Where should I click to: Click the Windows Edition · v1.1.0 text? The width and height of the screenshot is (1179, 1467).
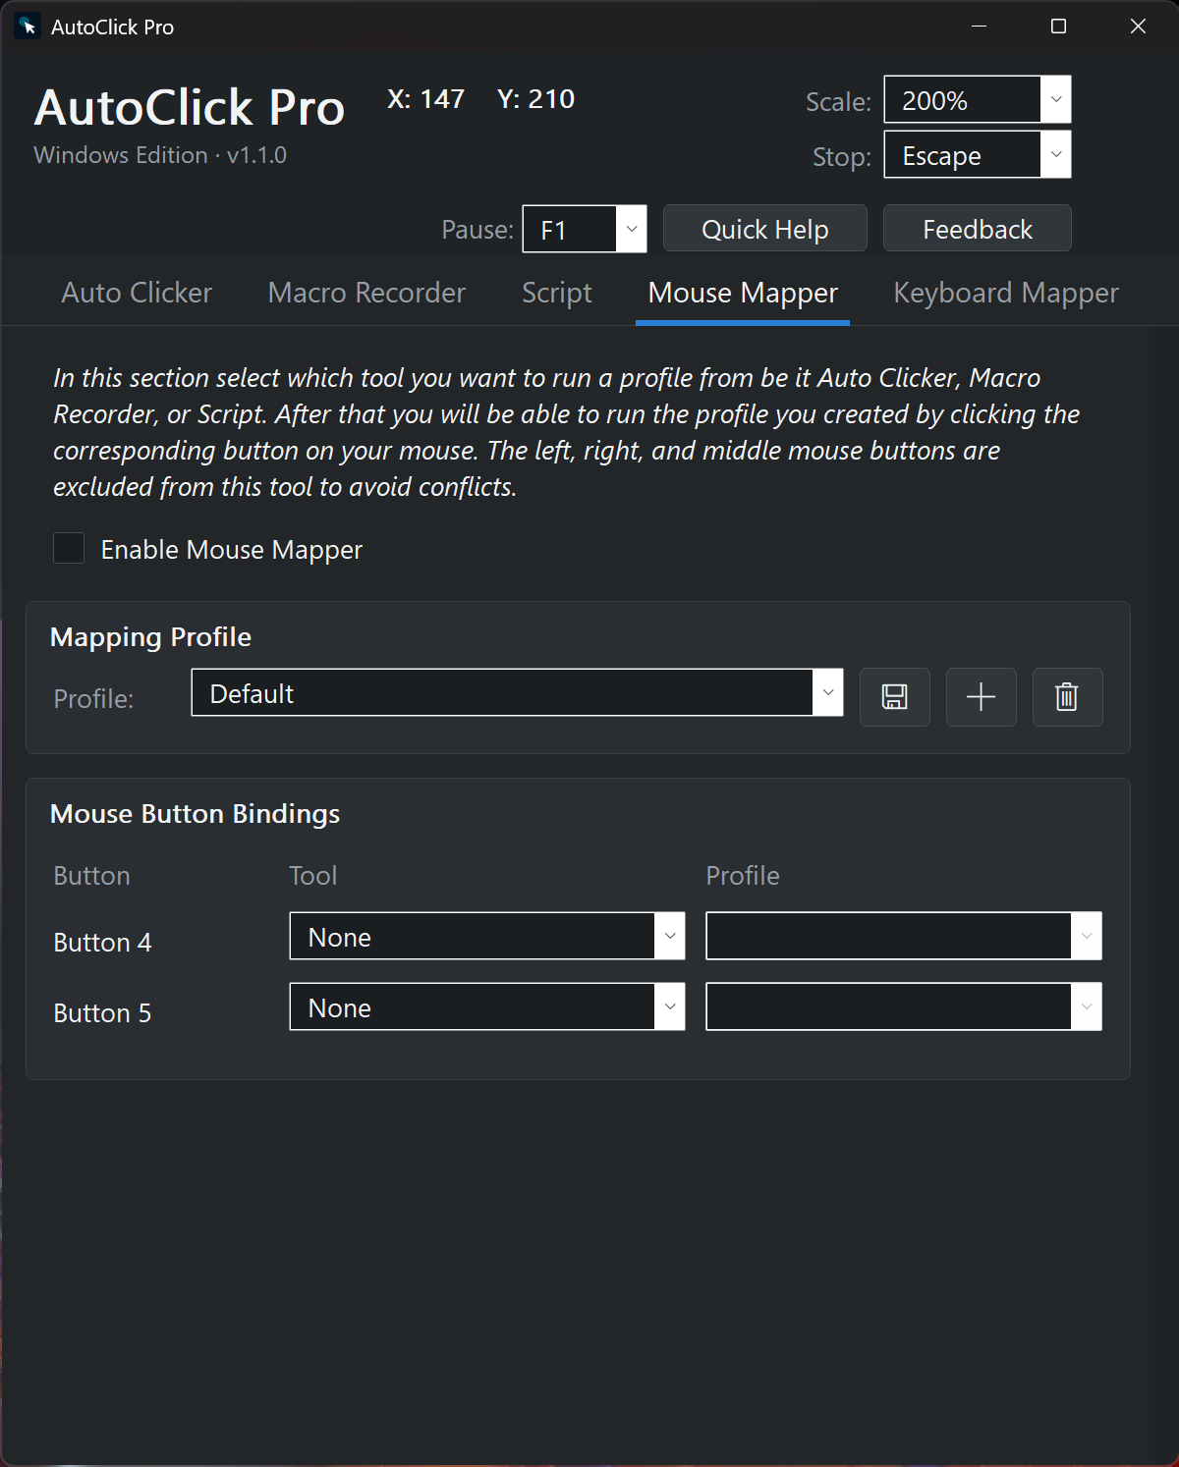[160, 155]
